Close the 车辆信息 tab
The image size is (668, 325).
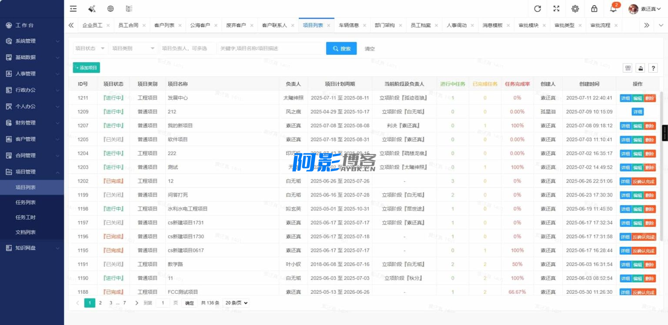[364, 26]
